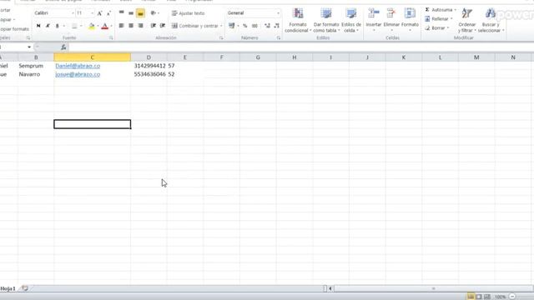Switch to Page Break Preview in status bar

pyautogui.click(x=487, y=297)
